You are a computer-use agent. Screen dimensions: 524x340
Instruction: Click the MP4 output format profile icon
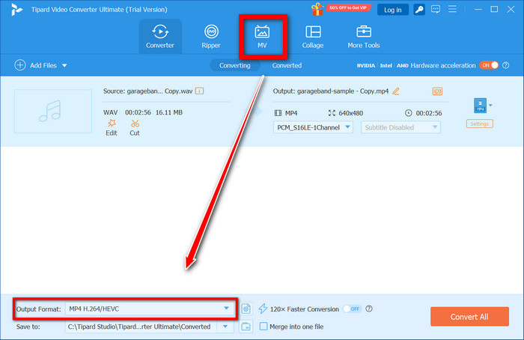coord(480,106)
